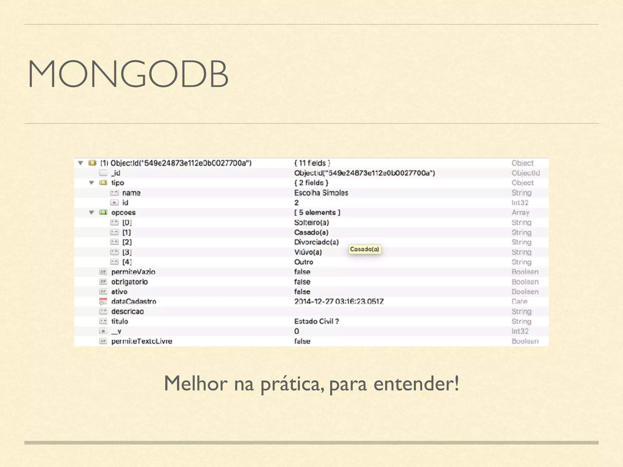The height and width of the screenshot is (467, 623).
Task: Select the titulo field row
Action: pyautogui.click(x=311, y=321)
